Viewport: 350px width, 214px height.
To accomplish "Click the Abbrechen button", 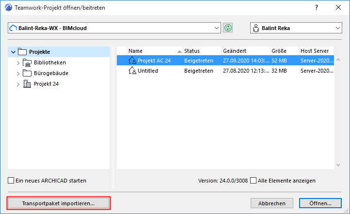I will pos(271,203).
